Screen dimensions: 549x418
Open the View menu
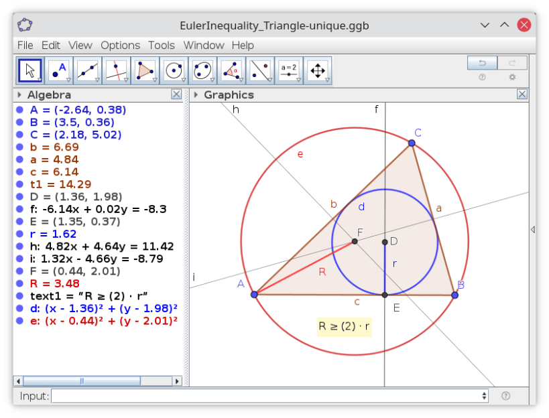tap(80, 45)
